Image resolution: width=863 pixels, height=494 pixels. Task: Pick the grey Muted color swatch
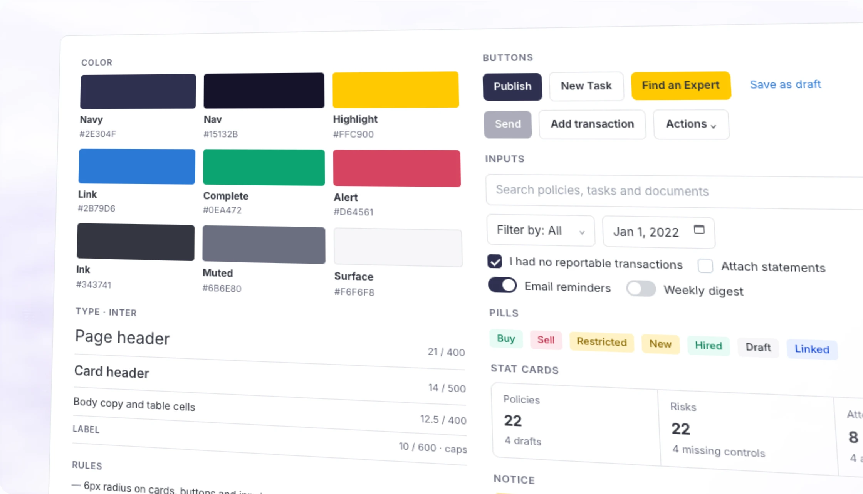(x=264, y=245)
